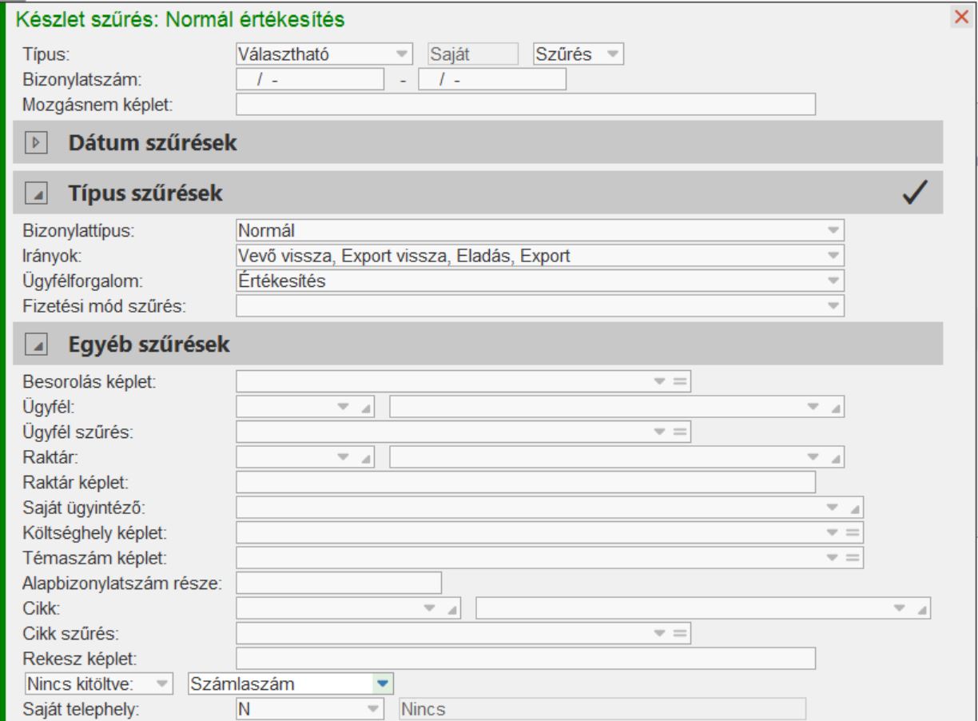The height and width of the screenshot is (721, 978).
Task: Open the Saját telephely dropdown showing N
Action: tap(372, 708)
